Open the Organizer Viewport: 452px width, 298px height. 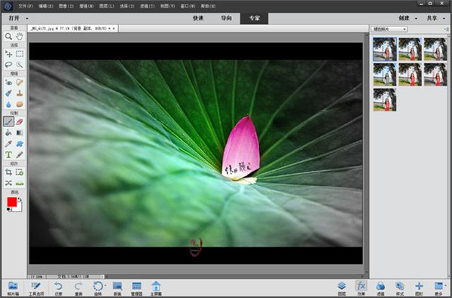136,288
